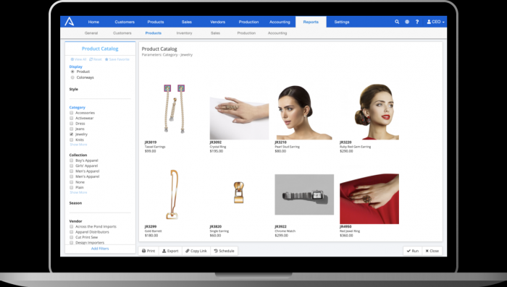Expand Show More under Category
Screen dimensions: 507x287
coord(78,145)
